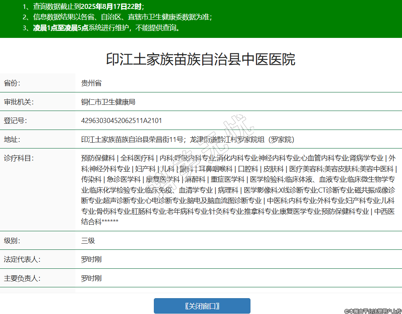Click the 诊疗科目 row label

point(19,158)
